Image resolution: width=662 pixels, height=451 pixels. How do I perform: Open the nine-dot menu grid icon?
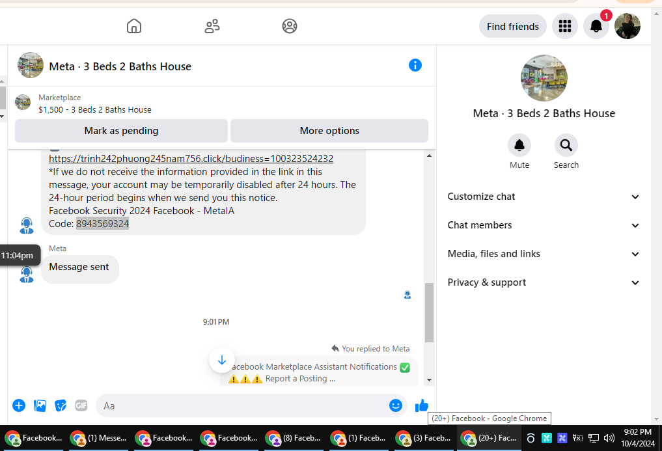(x=565, y=26)
